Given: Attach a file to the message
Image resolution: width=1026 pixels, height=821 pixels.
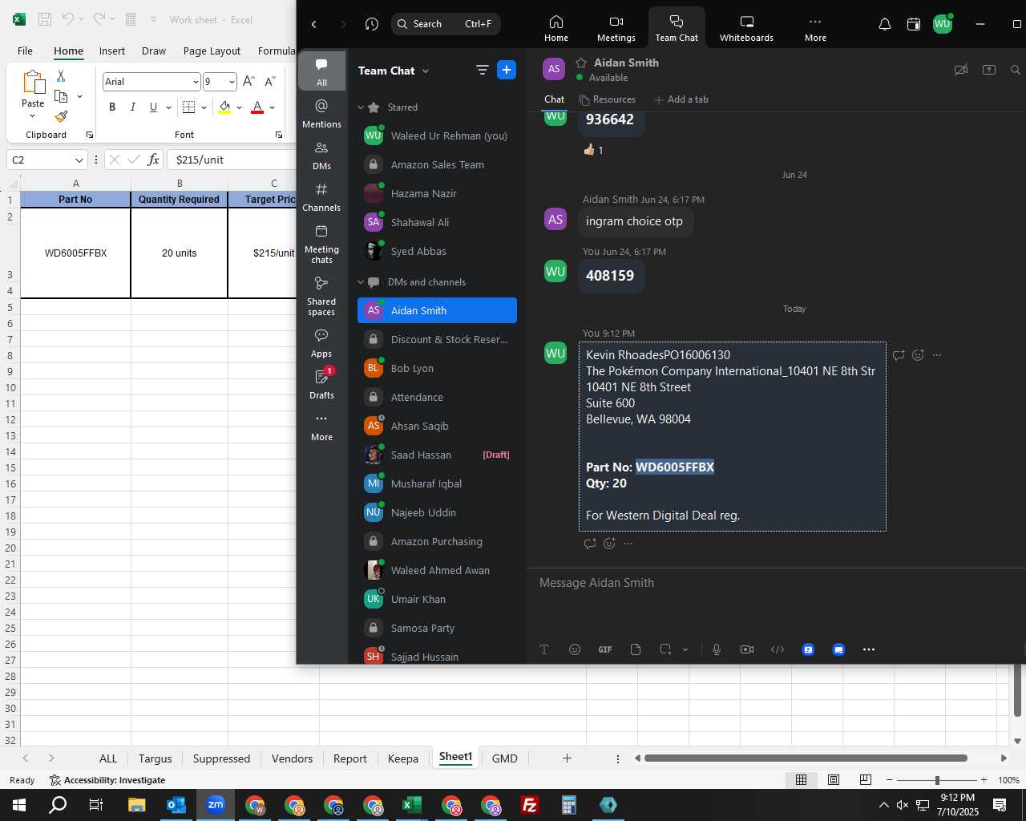Looking at the screenshot, I should click(x=636, y=649).
